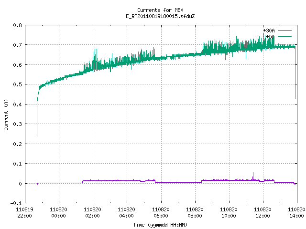The width and height of the screenshot is (306, 229).
Task: Click the 0.3 y-axis tick label
Action: pos(17,124)
